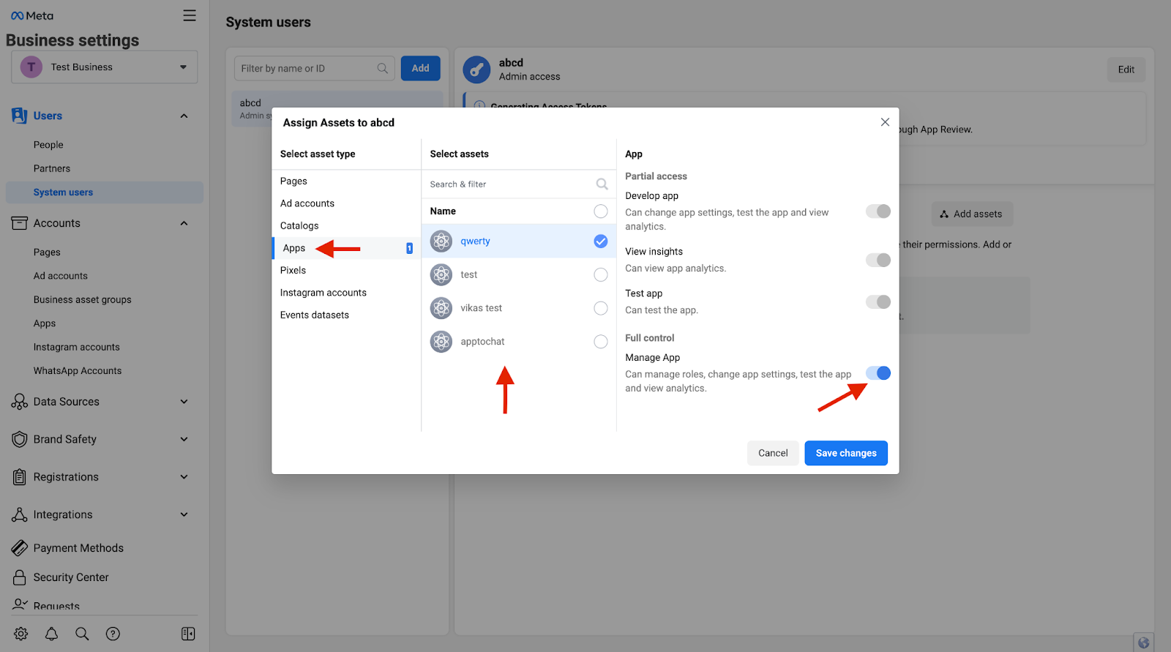Open notifications bell icon
The height and width of the screenshot is (652, 1171).
click(x=52, y=634)
